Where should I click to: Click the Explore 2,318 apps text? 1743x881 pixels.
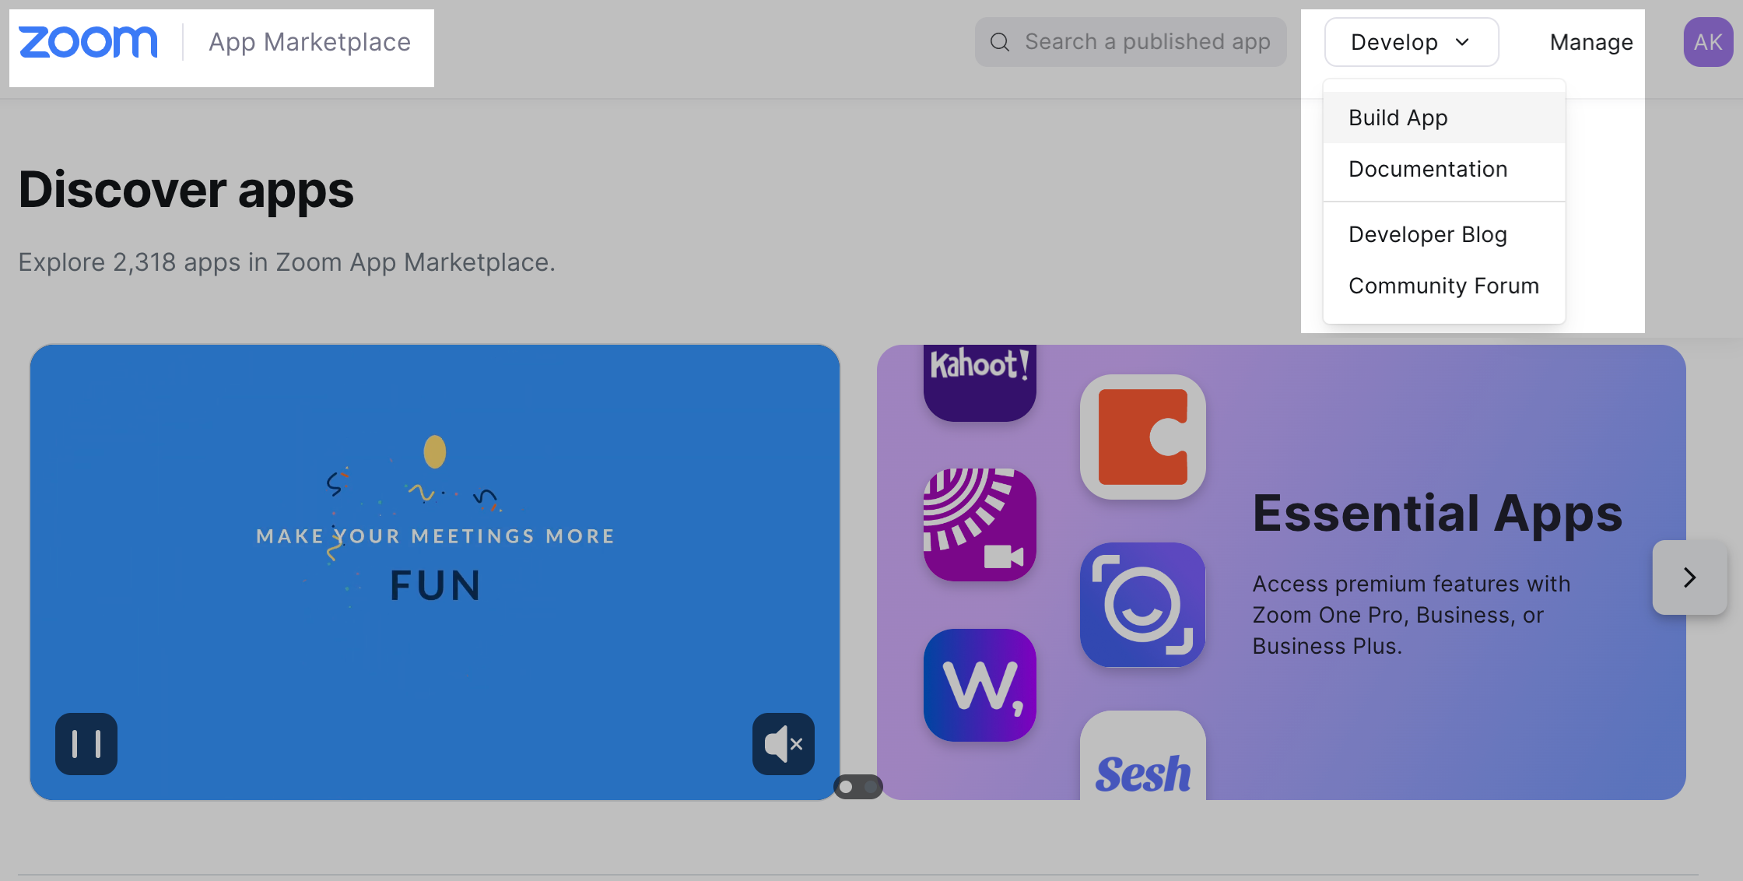(x=286, y=262)
